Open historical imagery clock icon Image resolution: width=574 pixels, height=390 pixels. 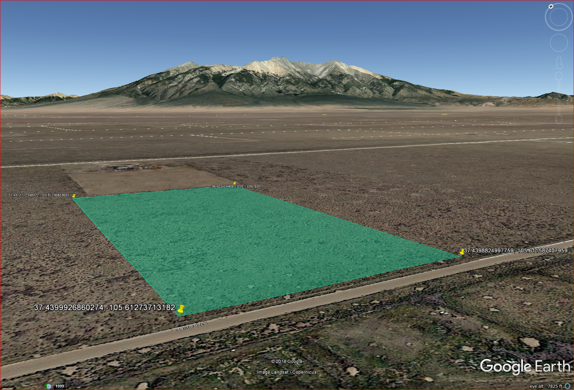tap(49, 386)
